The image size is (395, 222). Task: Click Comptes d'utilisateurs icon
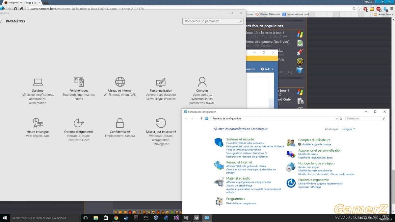point(291,142)
